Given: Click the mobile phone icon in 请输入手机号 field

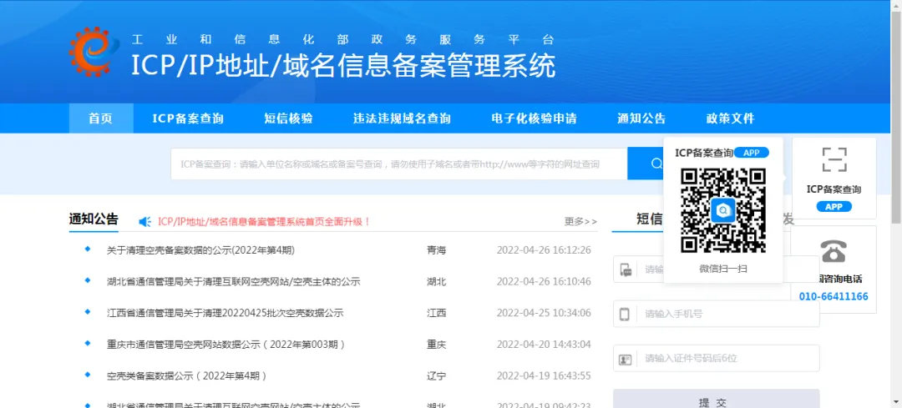Looking at the screenshot, I should [x=625, y=315].
